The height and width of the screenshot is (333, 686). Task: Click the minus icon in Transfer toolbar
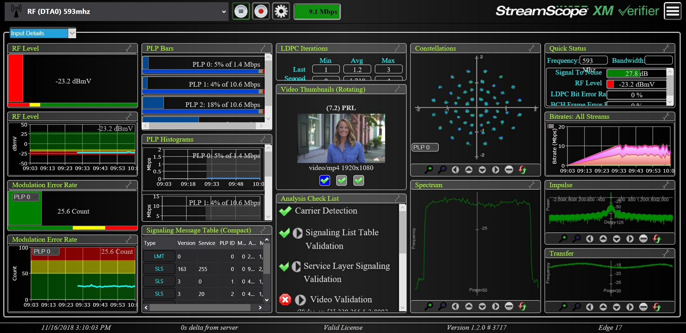point(643,307)
